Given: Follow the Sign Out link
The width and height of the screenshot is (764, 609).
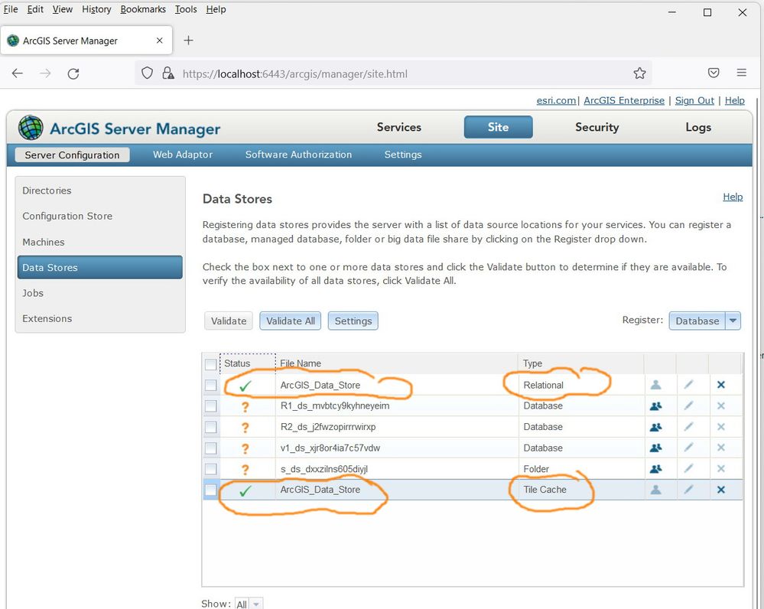Looking at the screenshot, I should tap(694, 100).
